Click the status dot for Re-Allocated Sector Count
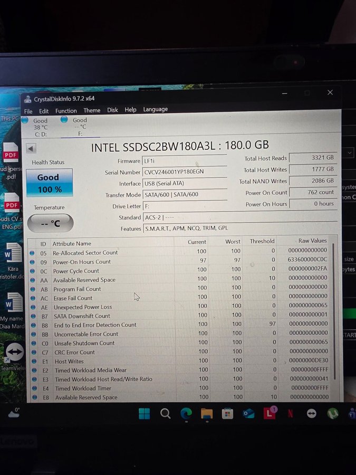This screenshot has width=356, height=475. point(32,253)
